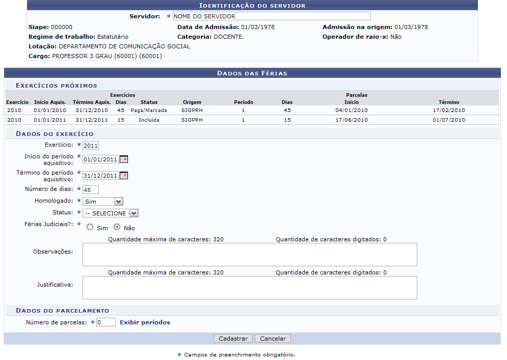Click the Exercício field containing 2011

91,146
